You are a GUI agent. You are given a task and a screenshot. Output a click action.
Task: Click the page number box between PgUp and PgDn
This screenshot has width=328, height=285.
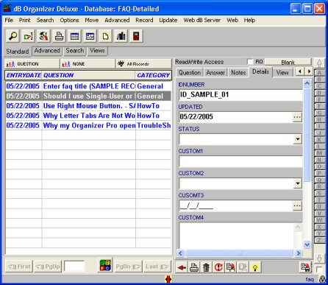(74, 266)
